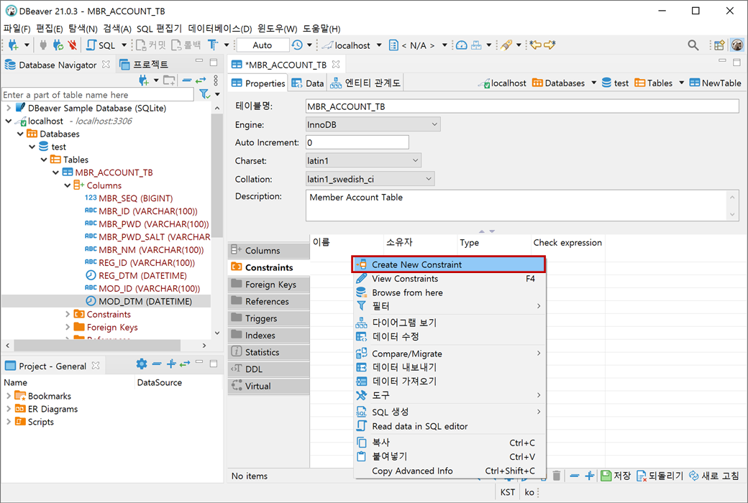Open the 데이터베이스(D) menu

point(220,29)
